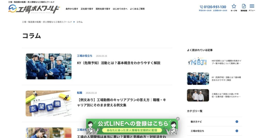The height and width of the screenshot is (138, 264).
Task: Select the 工場お役立ち tag dated 2026.03.16
Action: coord(85,56)
